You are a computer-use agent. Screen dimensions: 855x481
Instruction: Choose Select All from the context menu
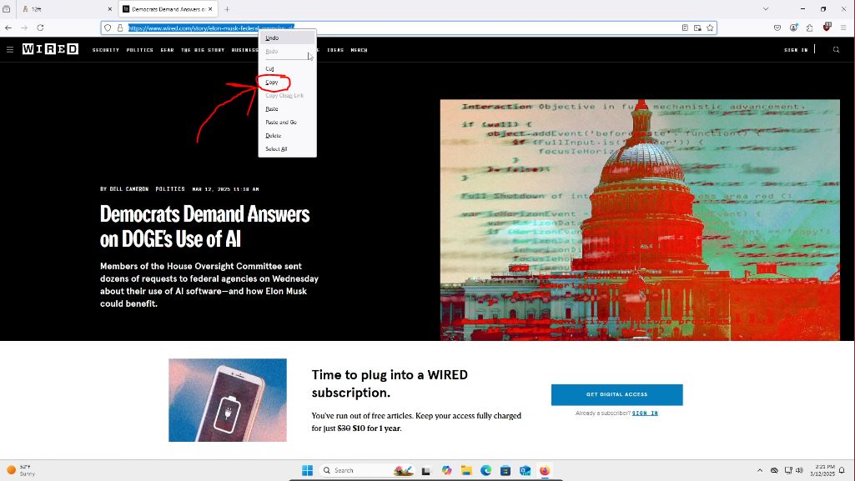[x=287, y=148]
